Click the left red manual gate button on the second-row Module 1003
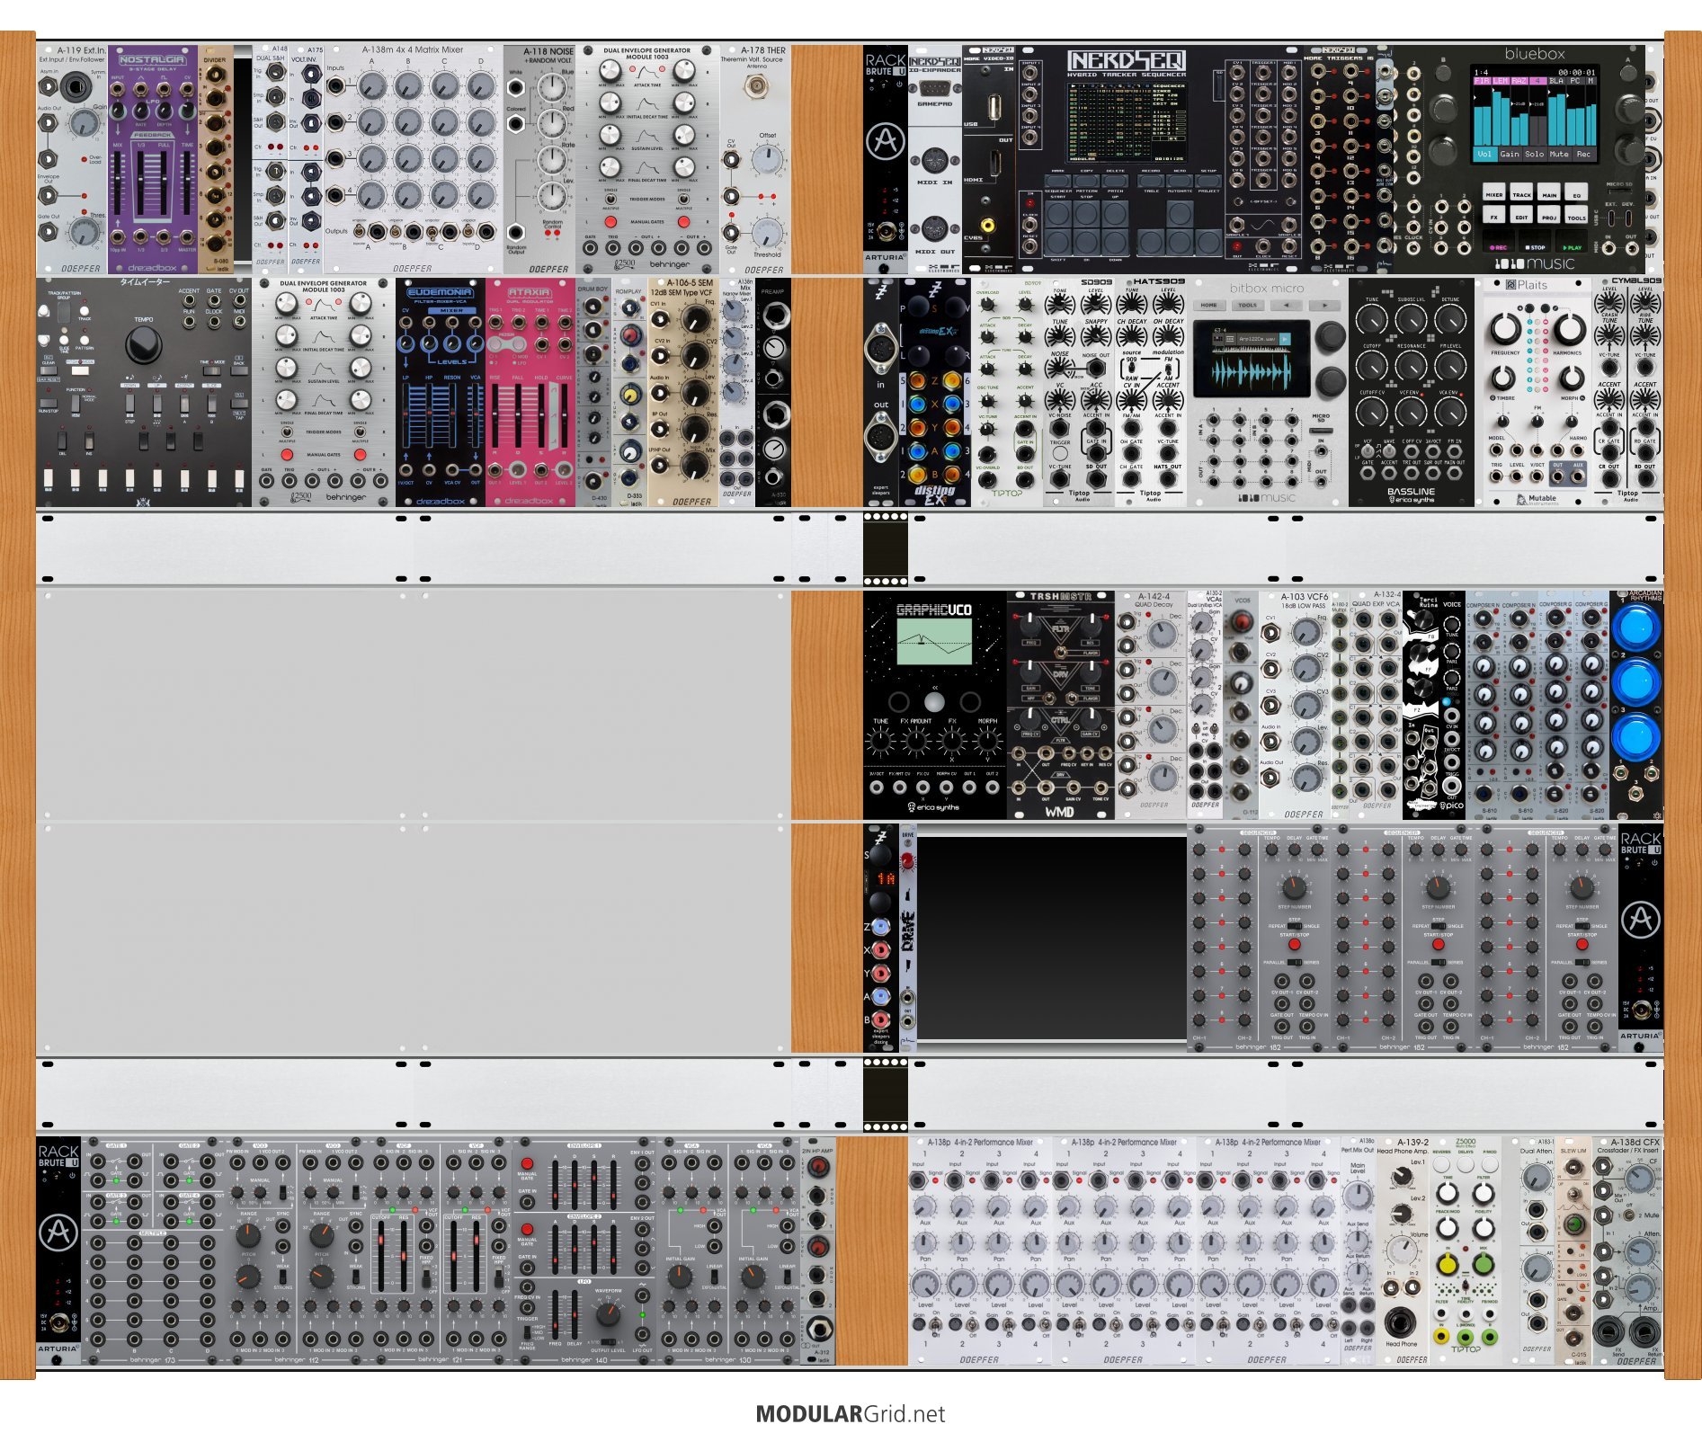The width and height of the screenshot is (1702, 1433). (x=285, y=454)
